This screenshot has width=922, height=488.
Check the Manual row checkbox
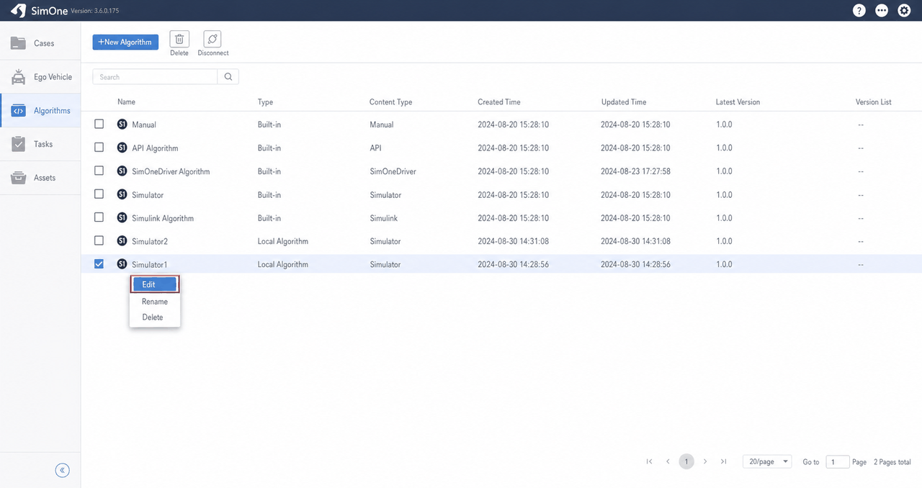tap(99, 124)
